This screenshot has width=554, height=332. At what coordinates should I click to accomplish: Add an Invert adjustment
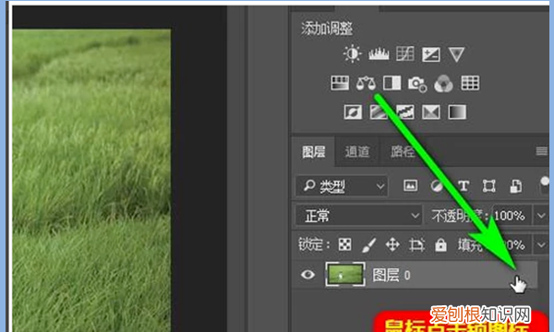tap(353, 113)
